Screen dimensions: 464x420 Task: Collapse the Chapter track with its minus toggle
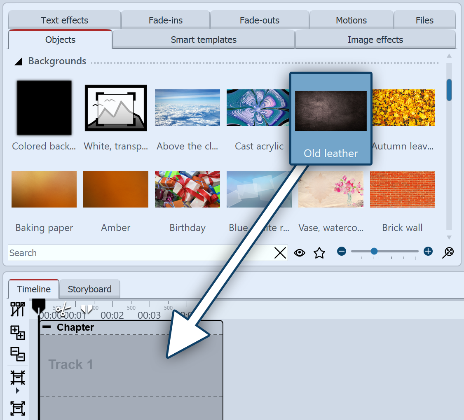tap(47, 327)
